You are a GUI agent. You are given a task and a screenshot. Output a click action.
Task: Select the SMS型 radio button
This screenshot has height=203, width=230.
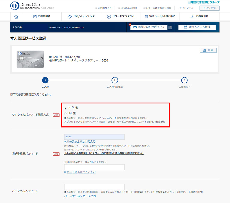(66, 113)
